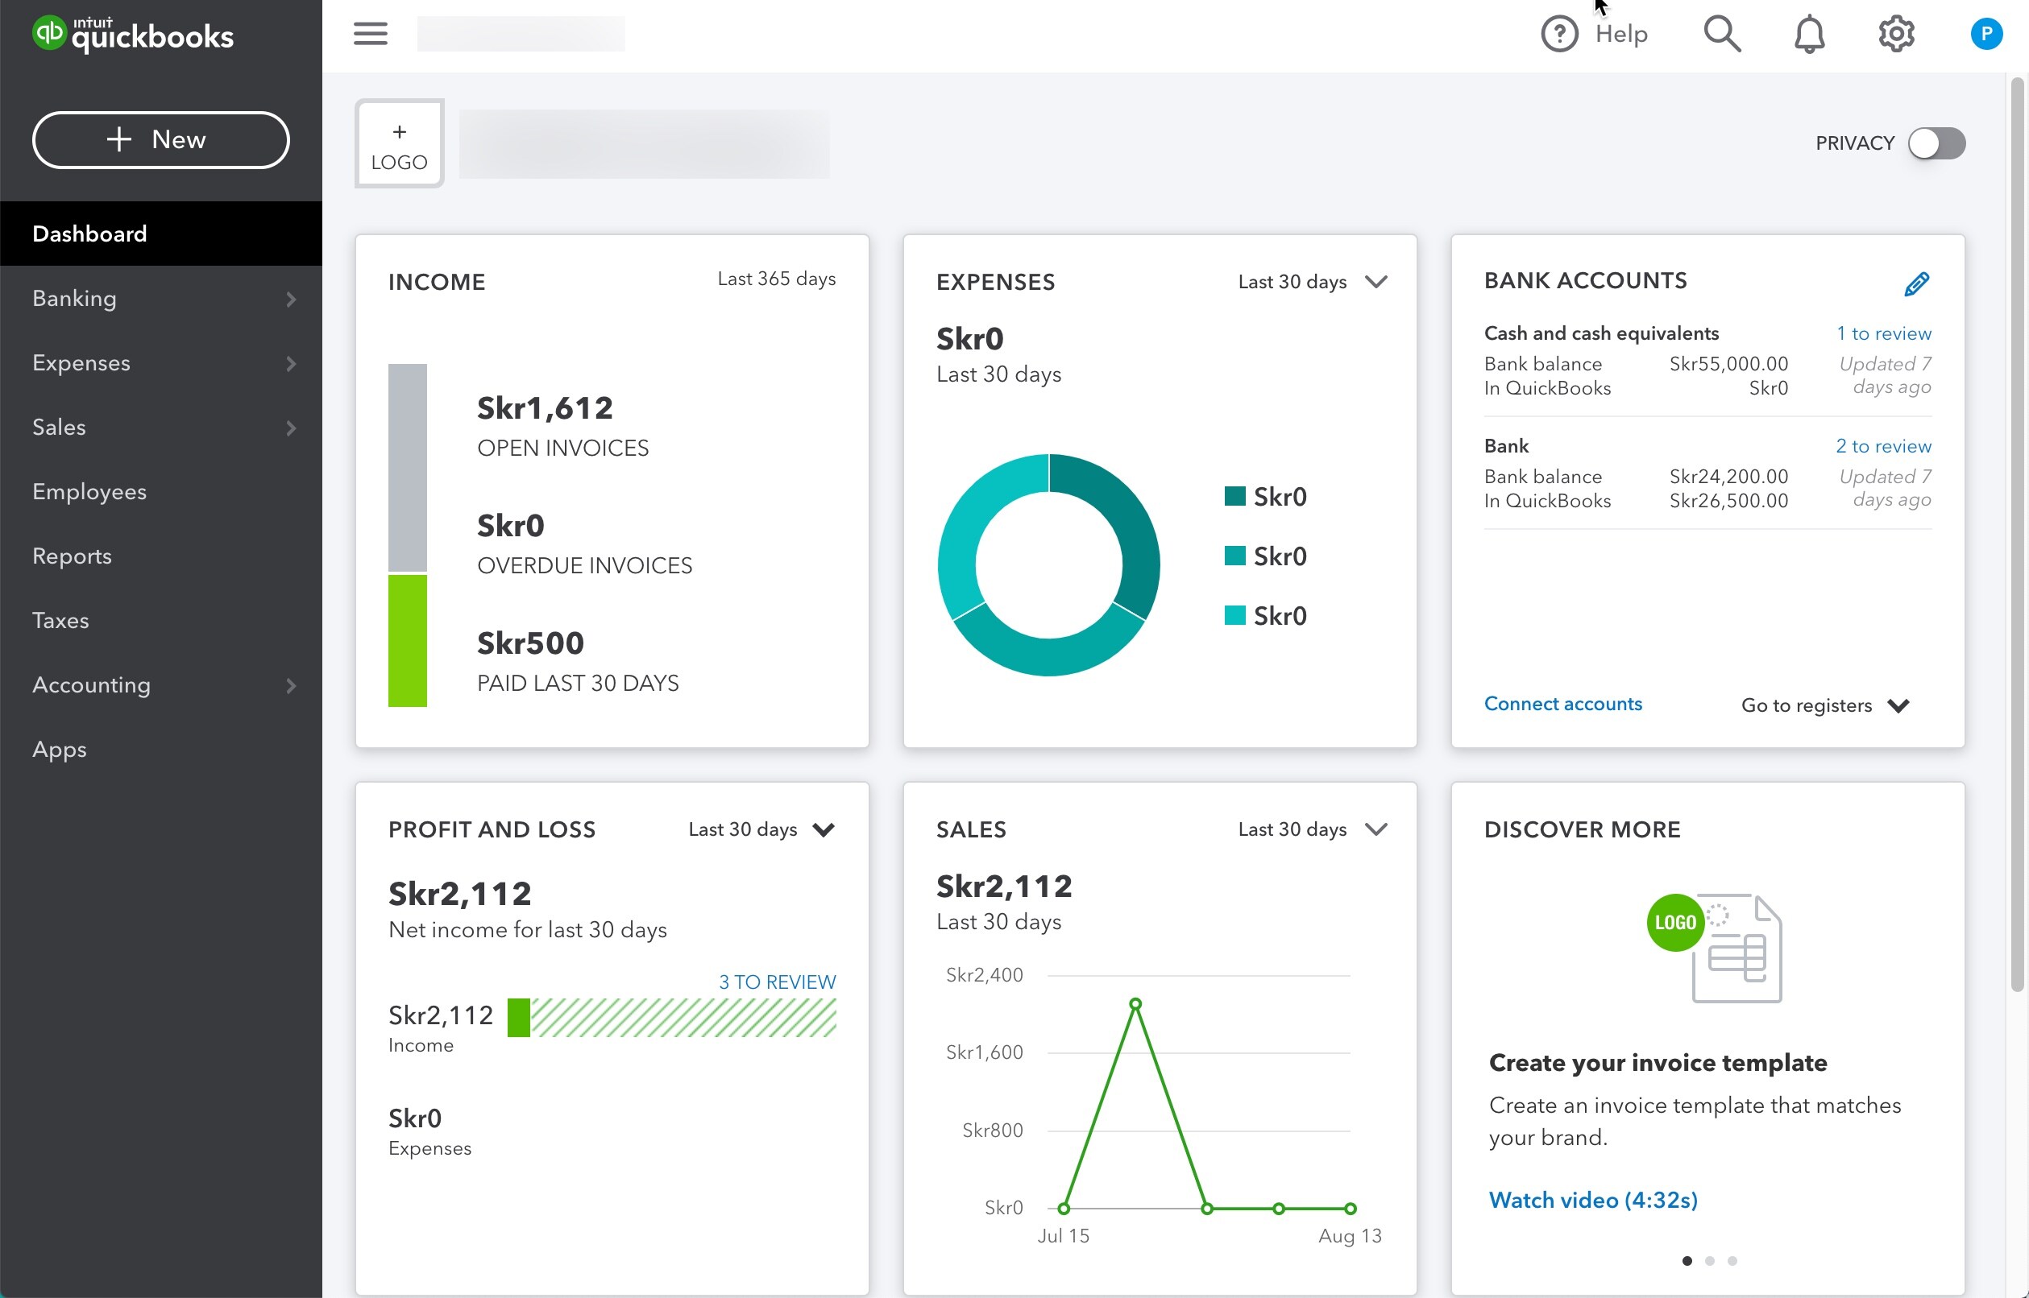This screenshot has width=2029, height=1298.
Task: Click the Create your invoice template heading
Action: tap(1658, 1063)
